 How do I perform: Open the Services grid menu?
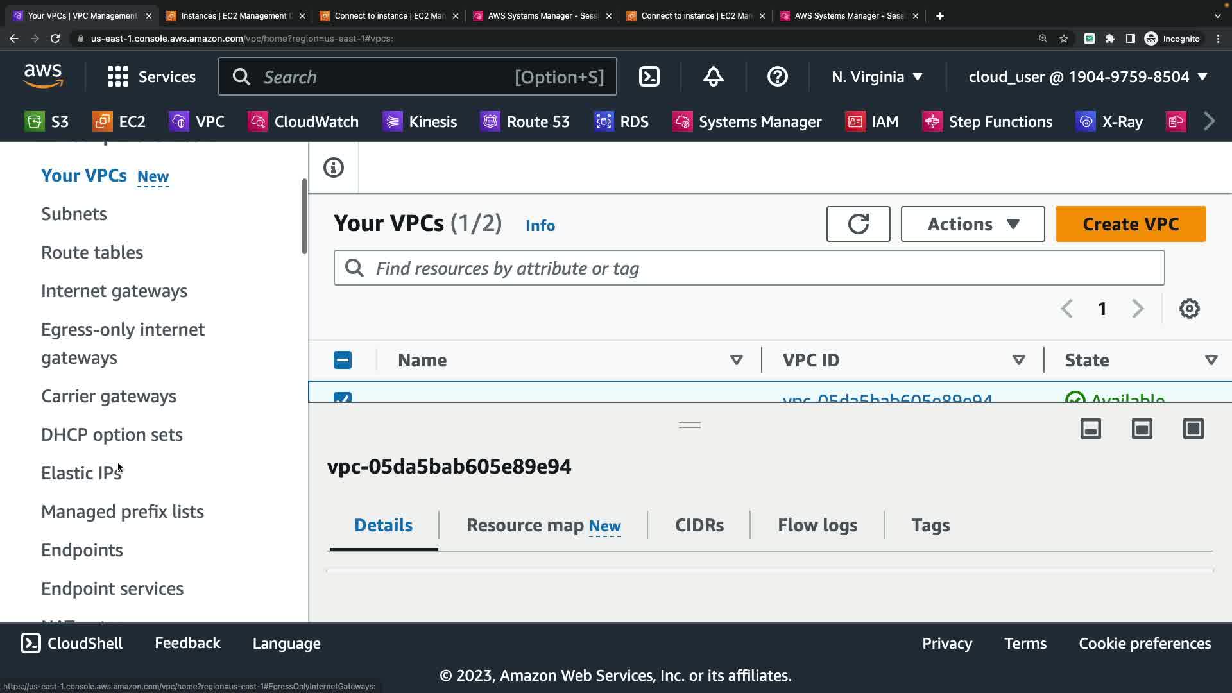[x=151, y=77]
